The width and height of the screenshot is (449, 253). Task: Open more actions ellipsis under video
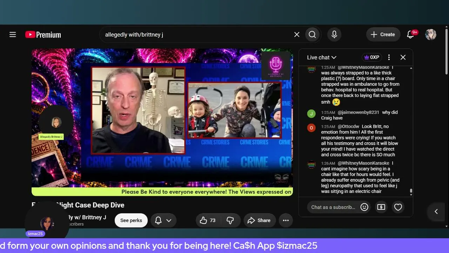(x=286, y=220)
